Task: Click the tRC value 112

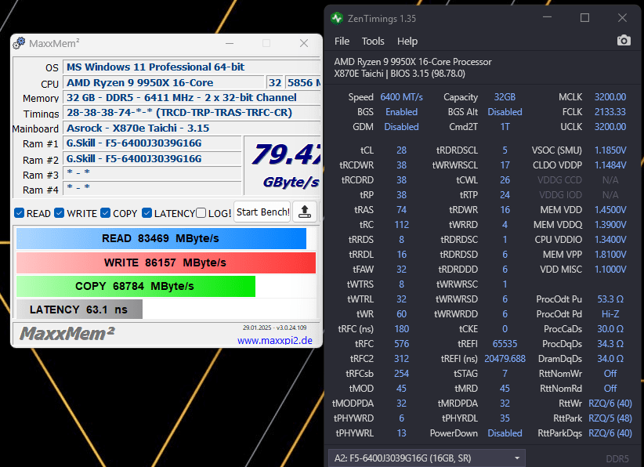Action: 401,225
